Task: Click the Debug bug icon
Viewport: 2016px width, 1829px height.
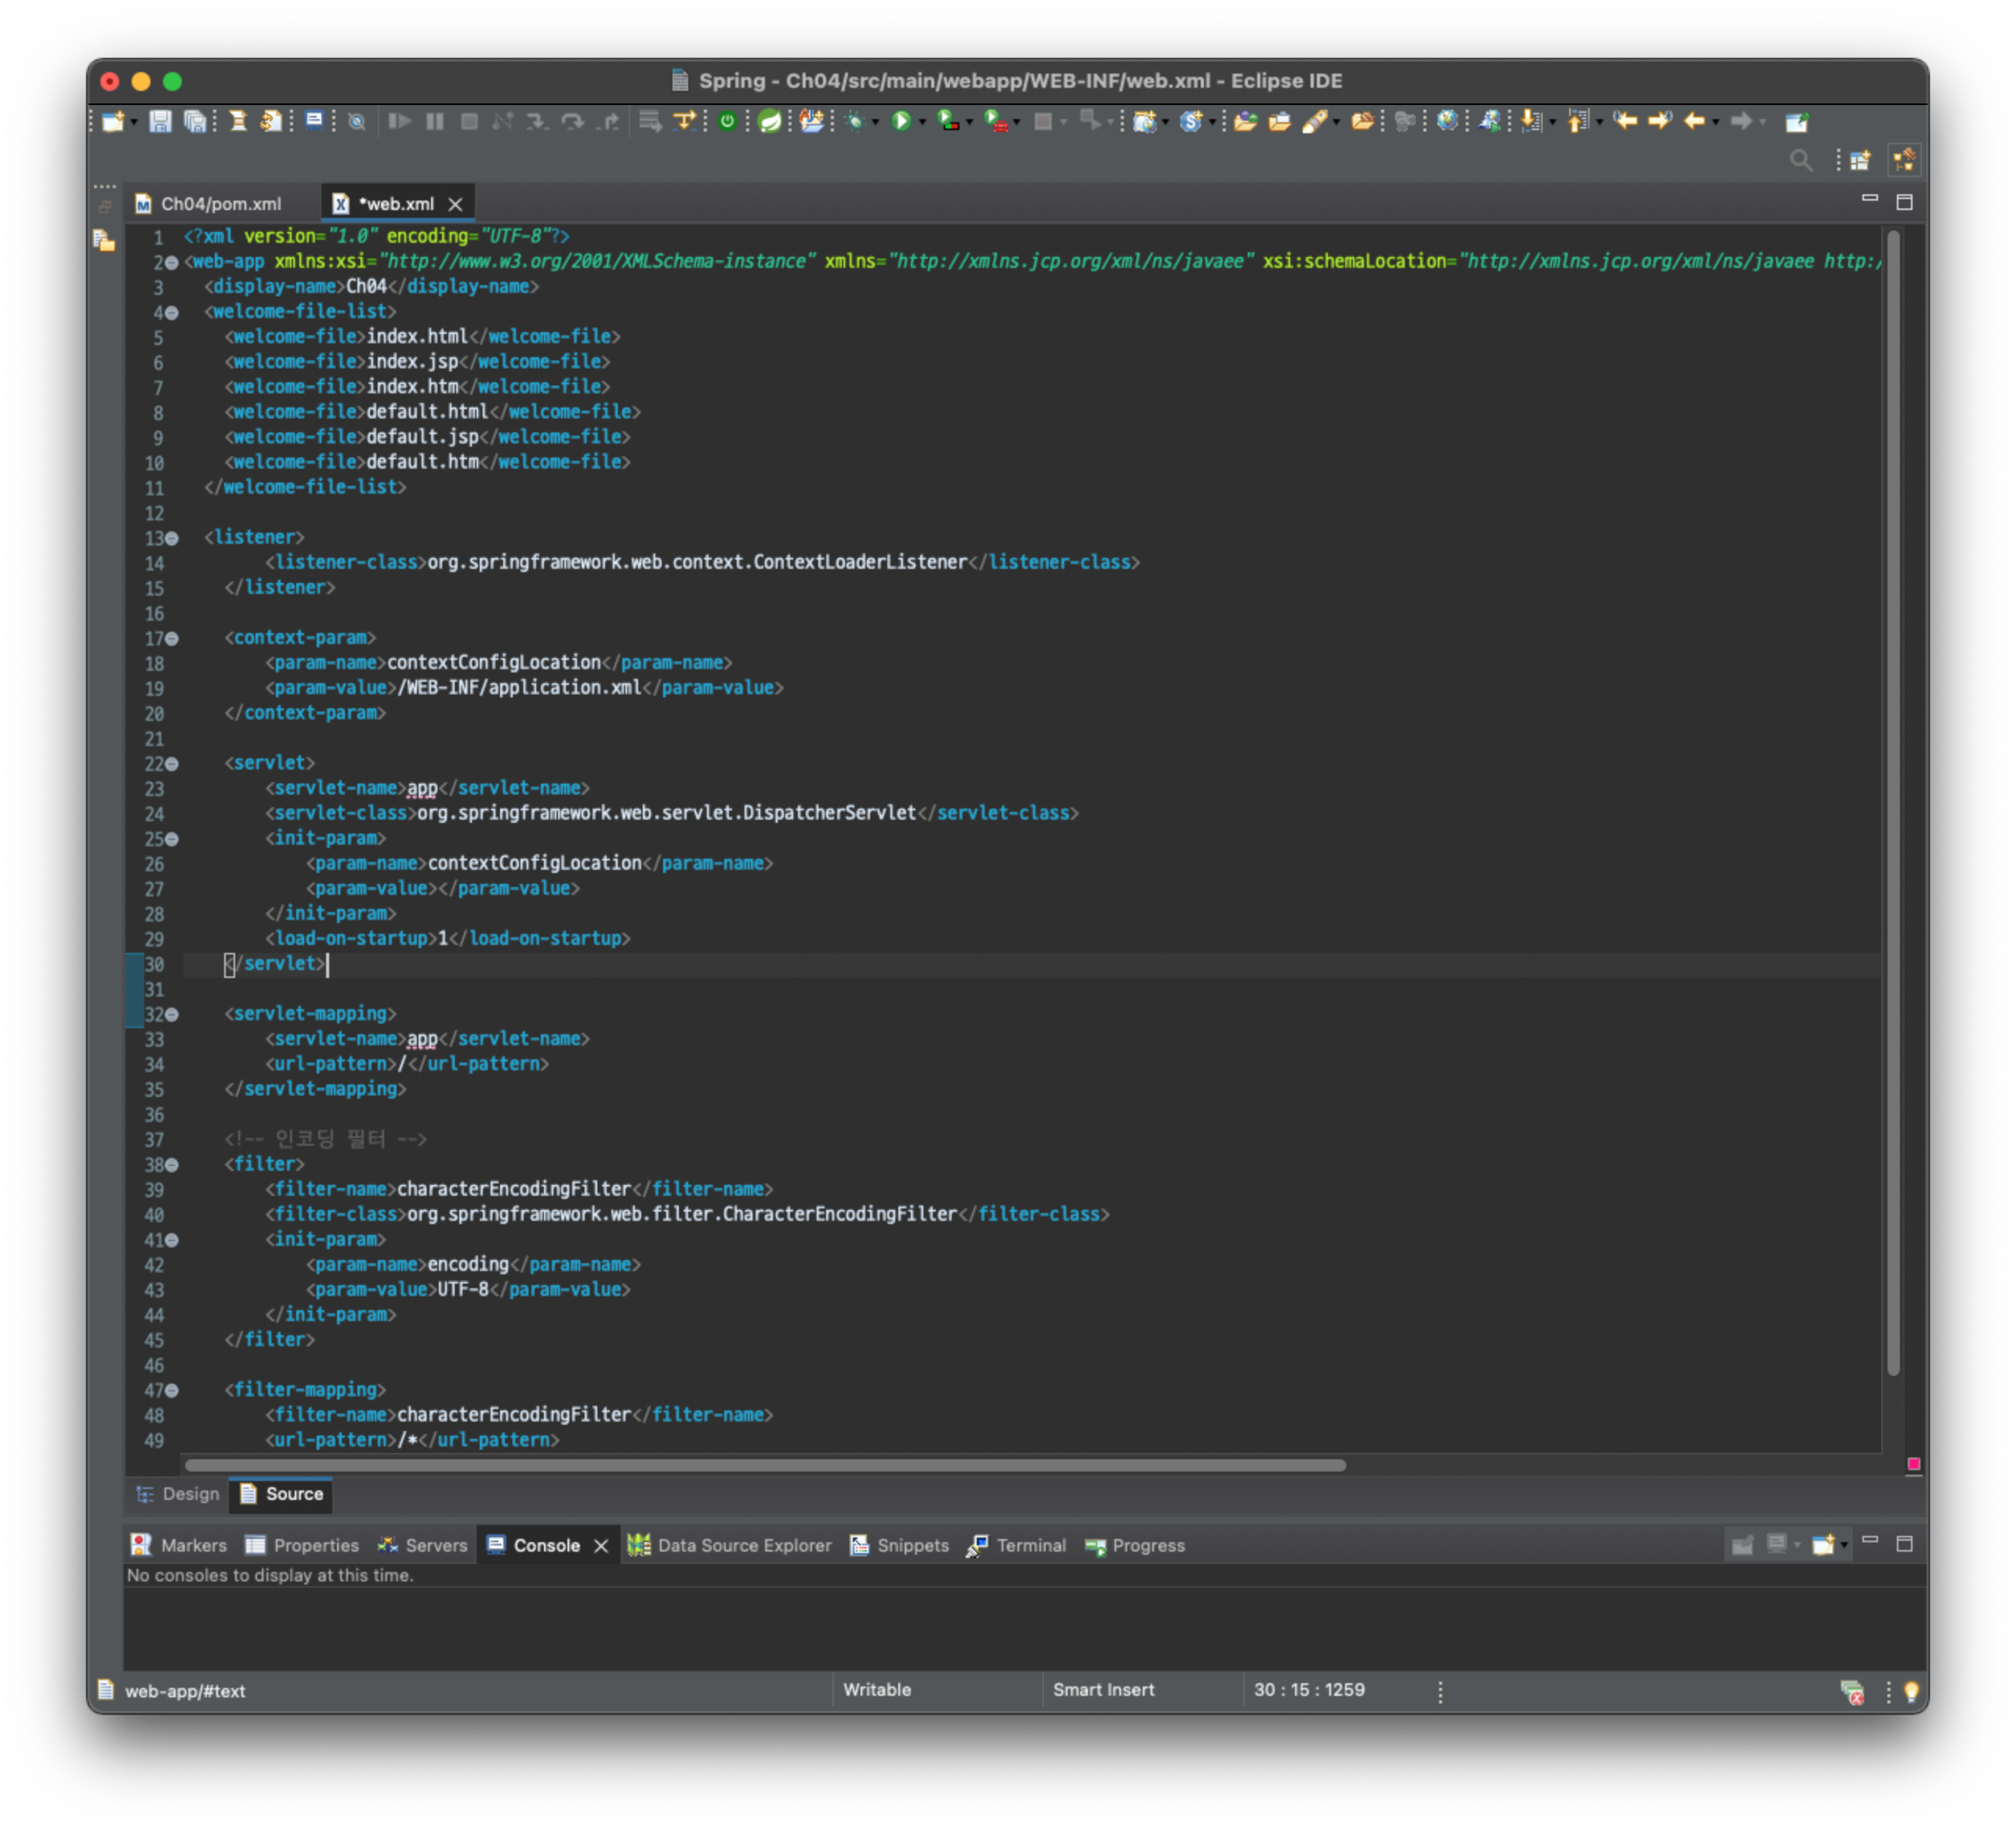Action: pyautogui.click(x=855, y=121)
